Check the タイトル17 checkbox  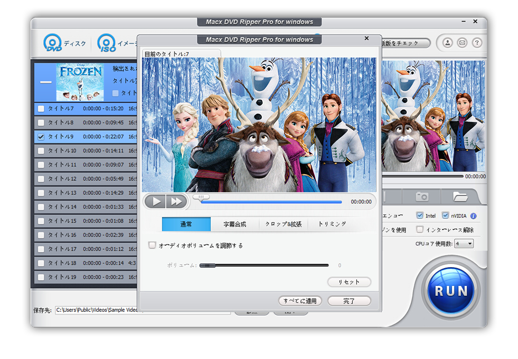pyautogui.click(x=41, y=249)
